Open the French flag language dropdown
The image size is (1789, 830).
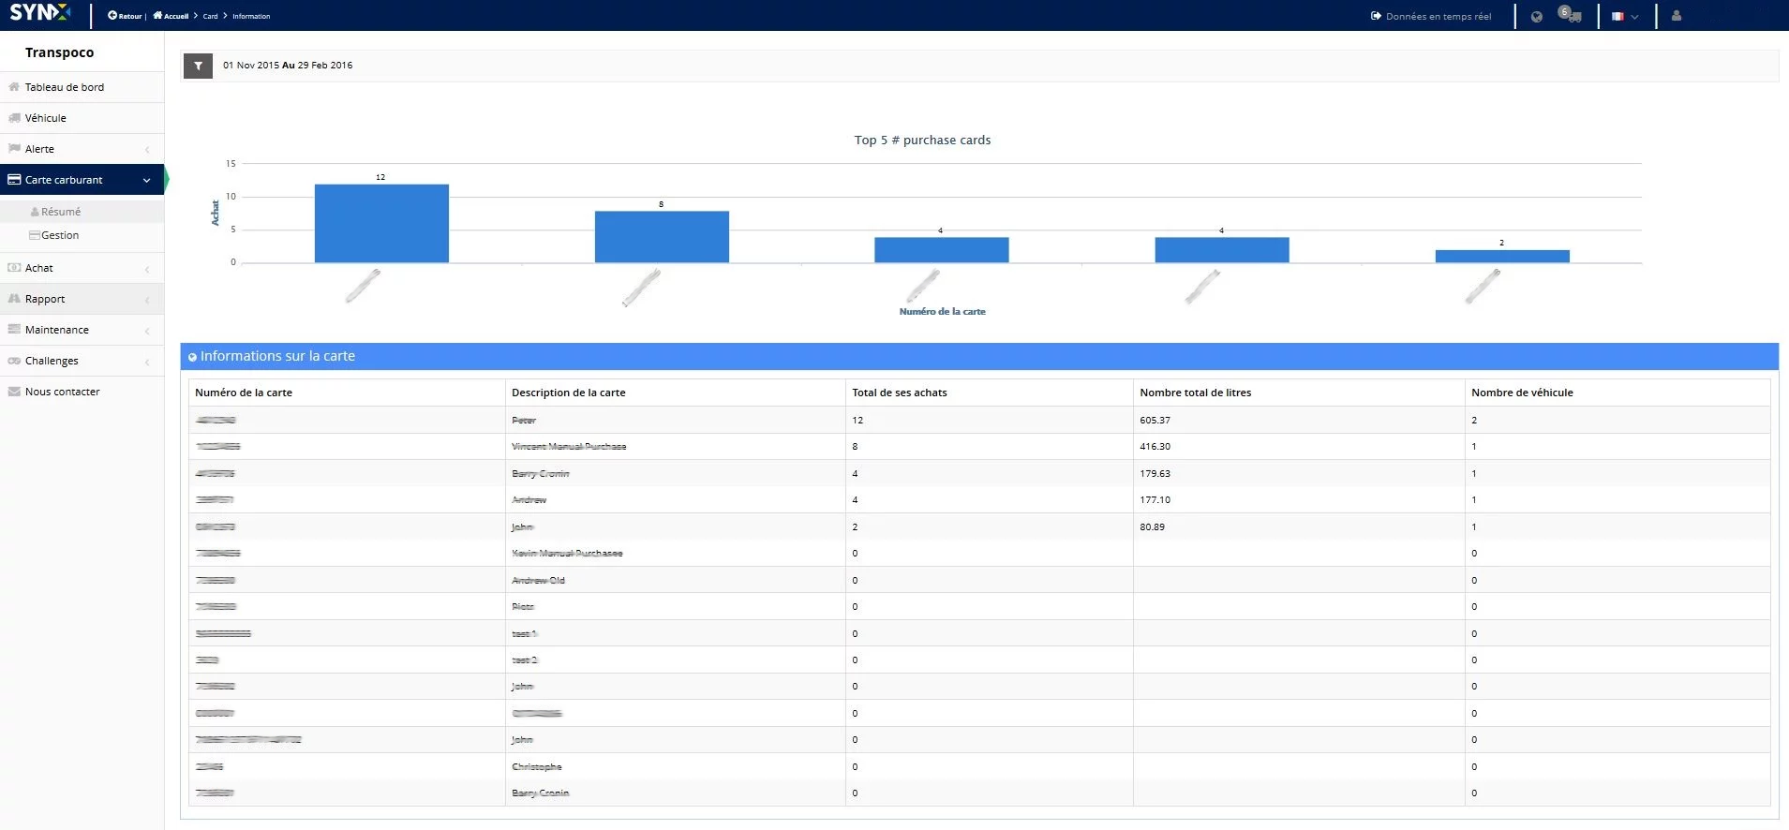[1625, 17]
